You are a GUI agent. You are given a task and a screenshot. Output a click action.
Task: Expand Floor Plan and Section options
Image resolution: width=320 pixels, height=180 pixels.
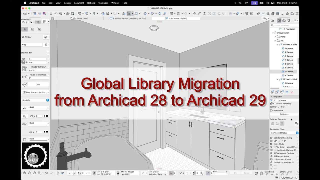(x=35, y=92)
